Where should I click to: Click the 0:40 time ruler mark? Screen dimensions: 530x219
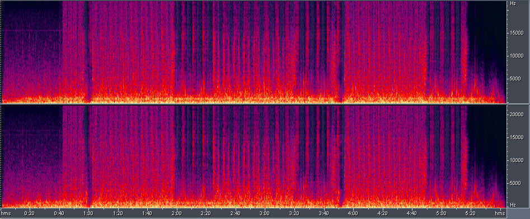(x=59, y=213)
